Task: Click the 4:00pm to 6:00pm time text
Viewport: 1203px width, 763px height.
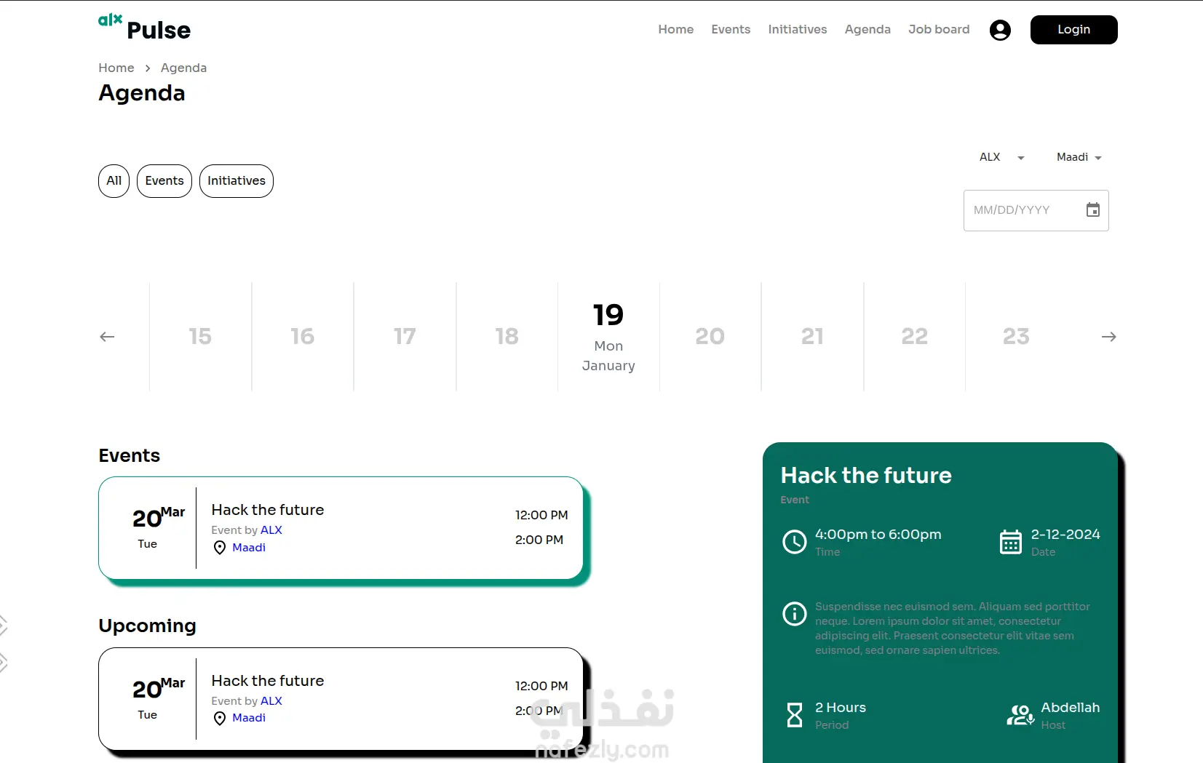Action: pyautogui.click(x=878, y=535)
